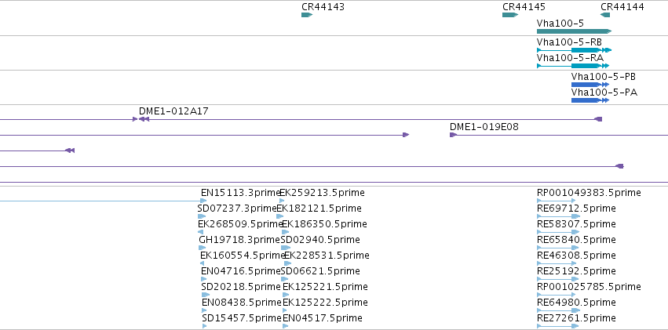Click the Vha100-5-RA transcript glyph

[x=573, y=66]
